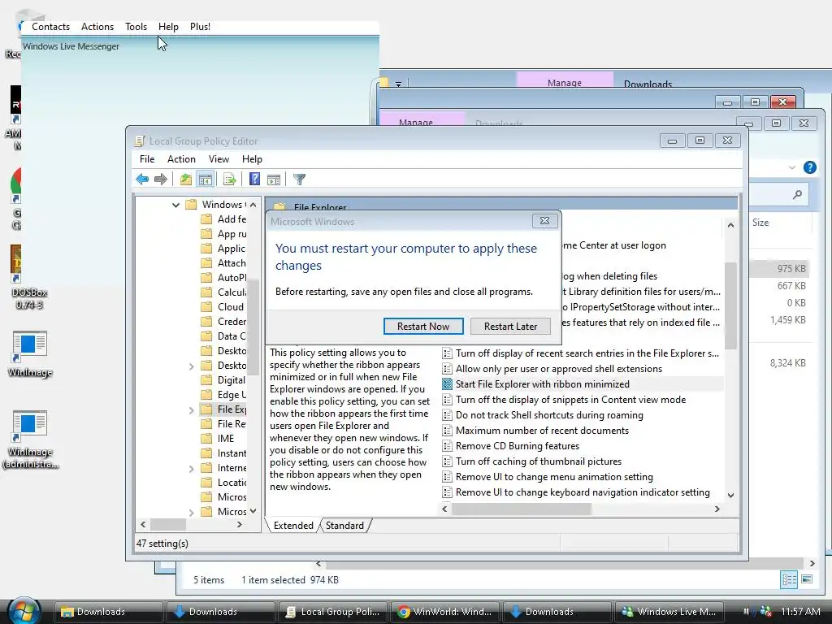Viewport: 832px width, 624px height.
Task: Select the Edge U folder in tree
Action: click(224, 395)
